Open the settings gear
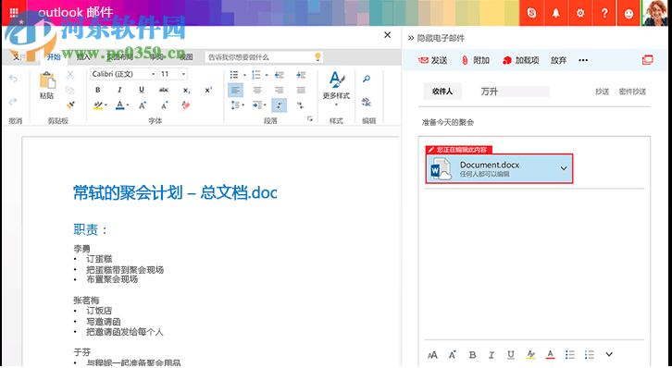This screenshot has height=368, width=672. pyautogui.click(x=580, y=13)
